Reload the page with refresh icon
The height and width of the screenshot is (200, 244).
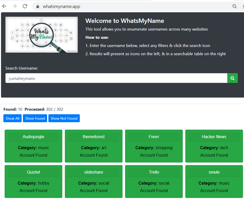pos(25,6)
